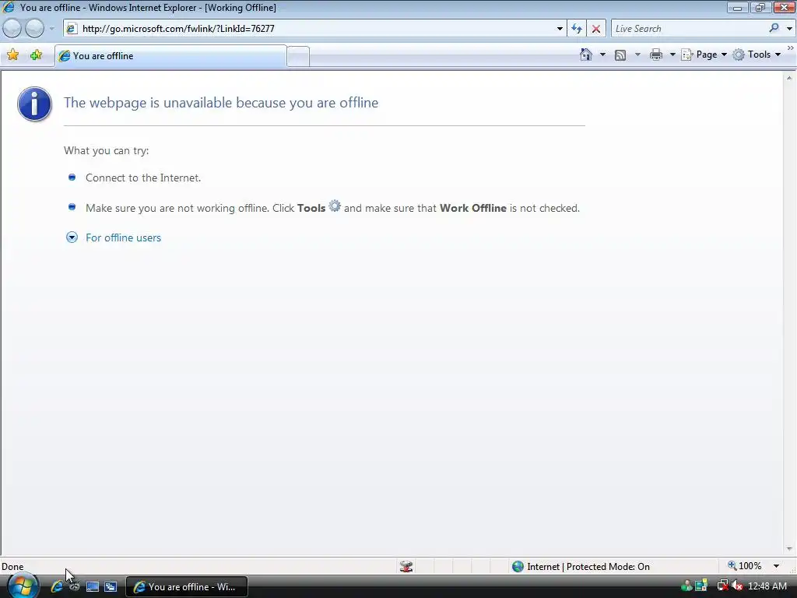The height and width of the screenshot is (598, 797).
Task: Click the Home icon in toolbar
Action: click(x=586, y=55)
